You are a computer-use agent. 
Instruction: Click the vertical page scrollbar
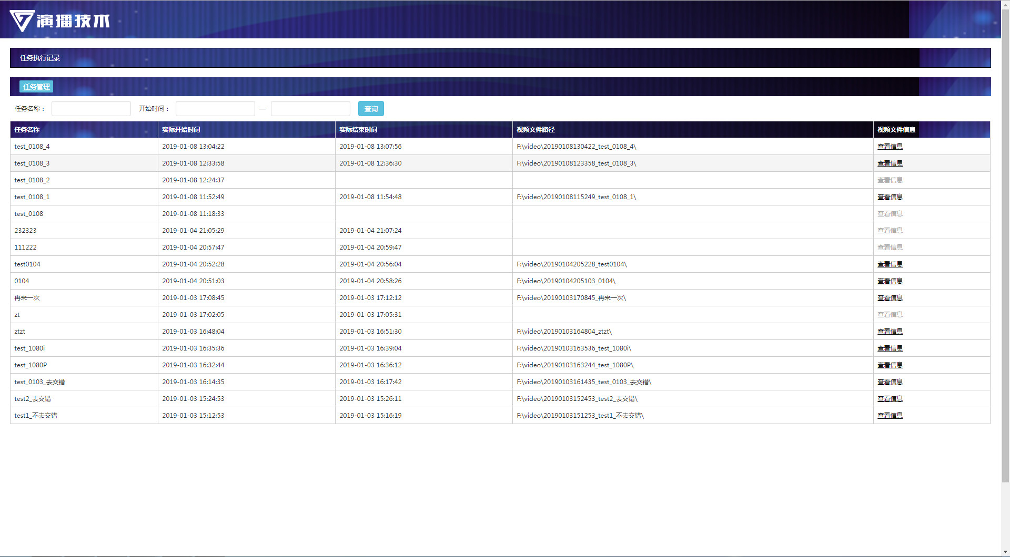1005,263
